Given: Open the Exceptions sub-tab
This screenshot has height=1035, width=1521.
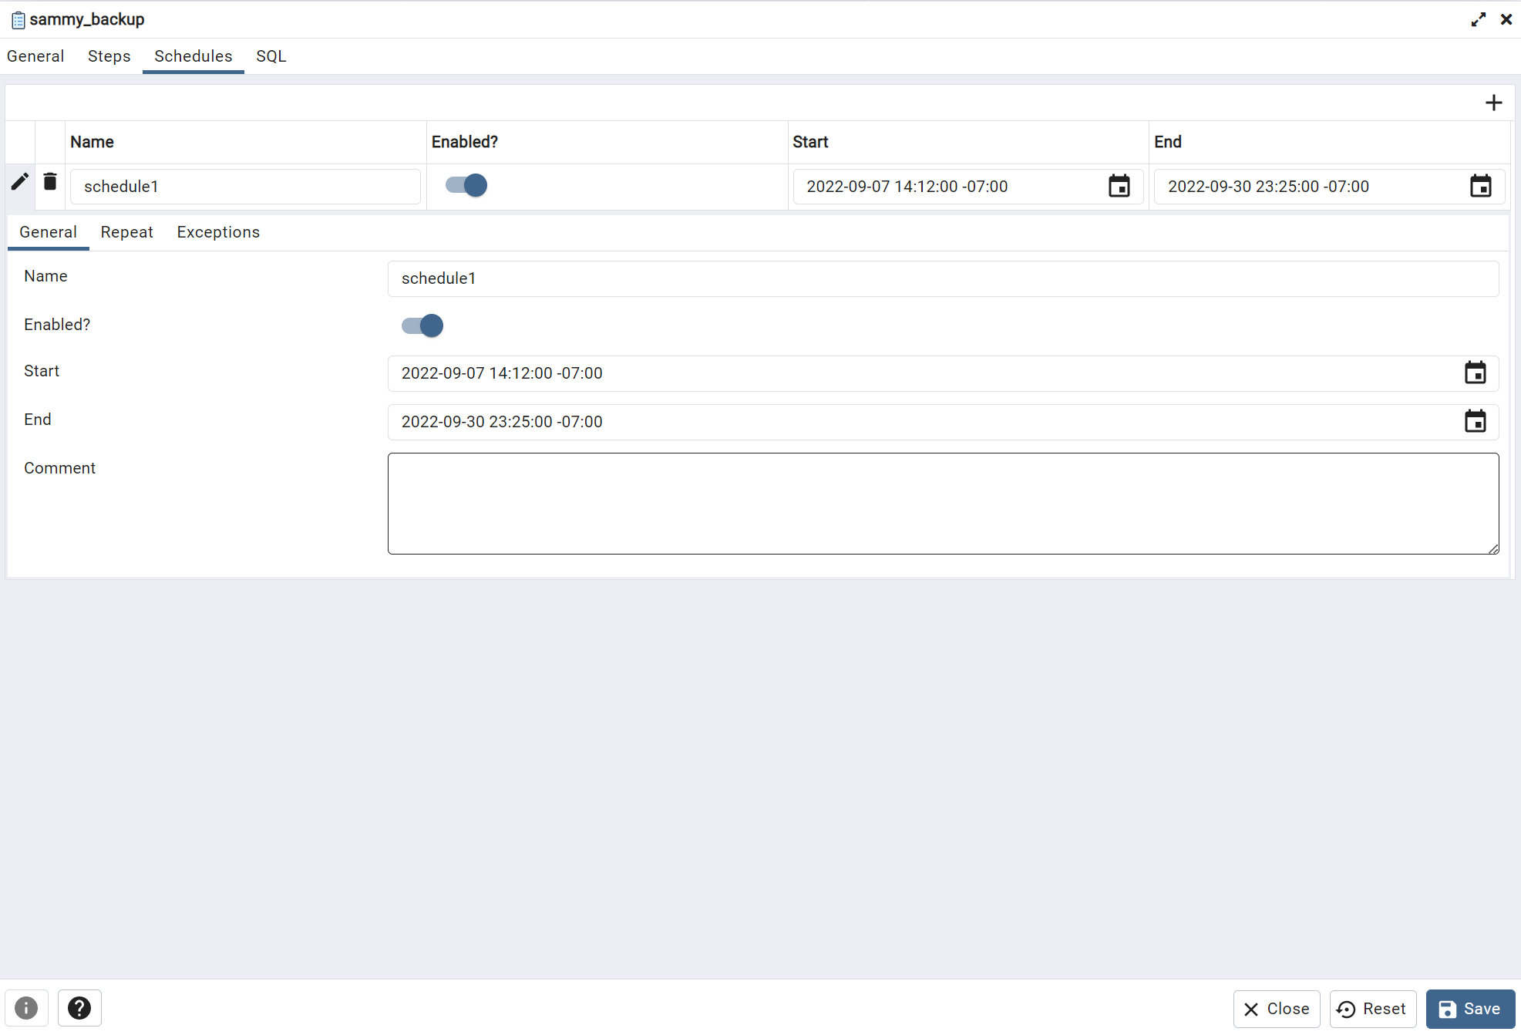Looking at the screenshot, I should [x=218, y=232].
